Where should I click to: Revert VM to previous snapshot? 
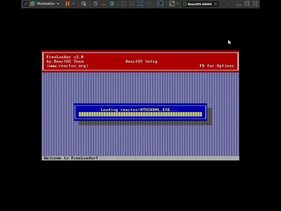pos(104,4)
